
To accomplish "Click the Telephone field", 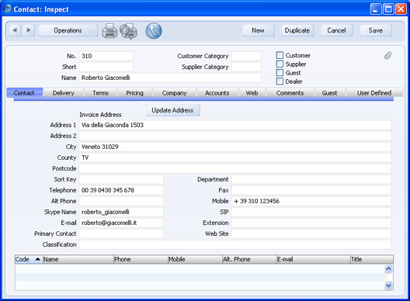I will (121, 190).
